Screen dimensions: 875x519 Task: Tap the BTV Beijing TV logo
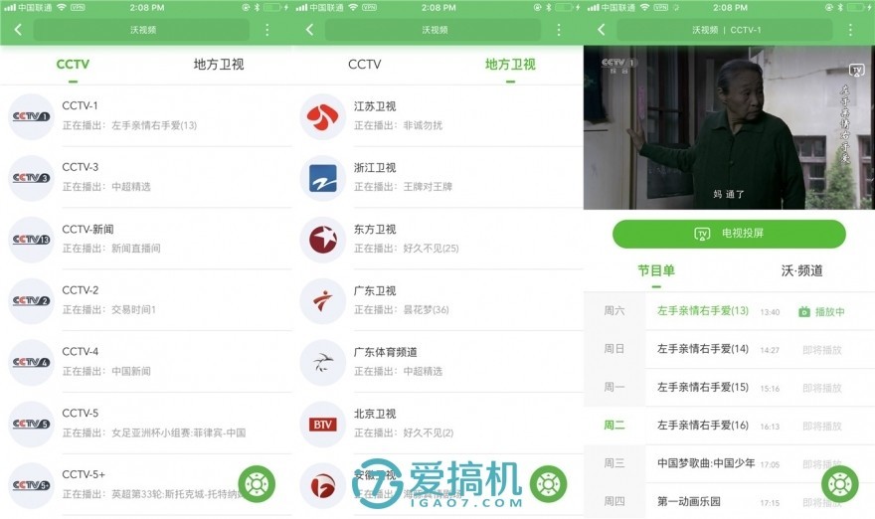322,425
